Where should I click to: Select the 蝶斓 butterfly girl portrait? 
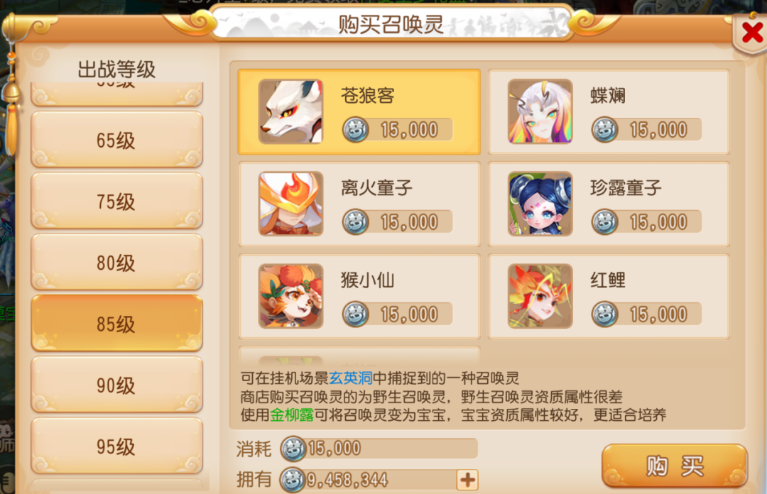pos(540,111)
